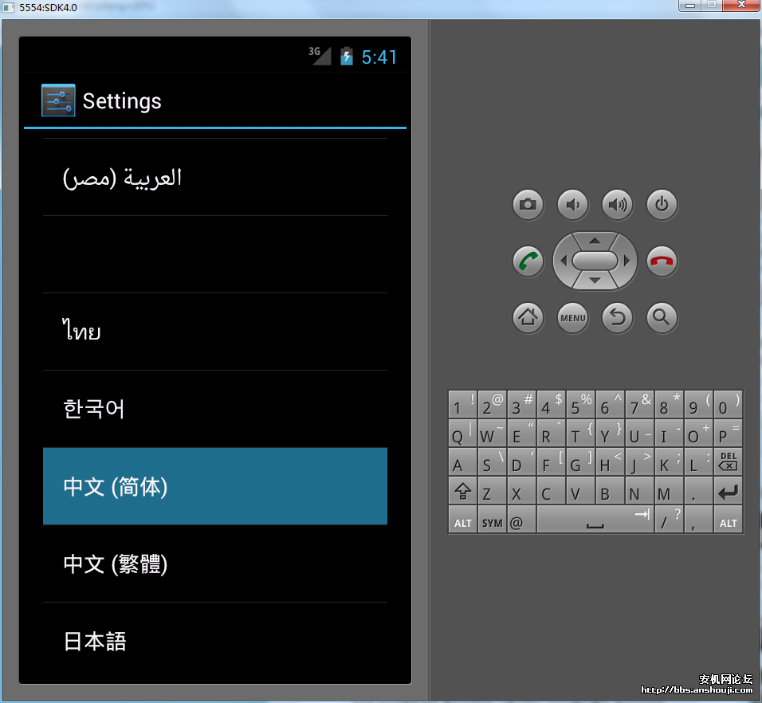This screenshot has width=762, height=703.
Task: Click the round MENU button
Action: pos(572,318)
